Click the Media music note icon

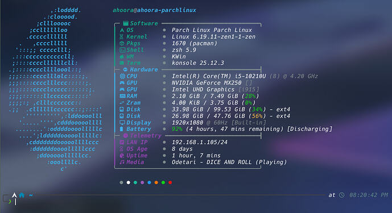pos(122,162)
